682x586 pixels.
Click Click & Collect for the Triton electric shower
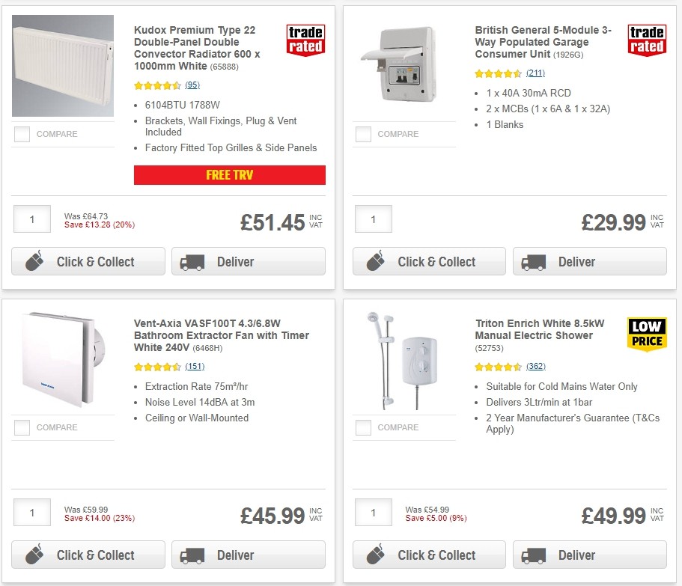click(429, 555)
